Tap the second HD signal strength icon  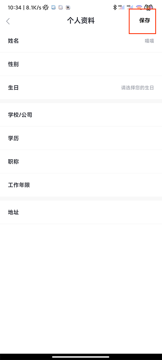[130, 7]
